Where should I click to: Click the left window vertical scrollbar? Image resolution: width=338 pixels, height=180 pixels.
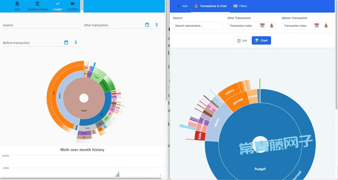click(x=166, y=51)
